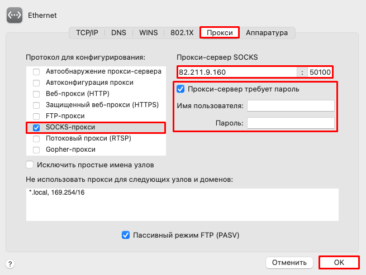Check Защищенный веб-прокси (HTTPS)
Image resolution: width=366 pixels, height=275 pixels.
[36, 105]
